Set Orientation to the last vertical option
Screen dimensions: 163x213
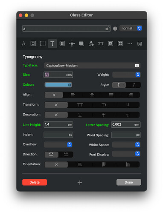128,164
